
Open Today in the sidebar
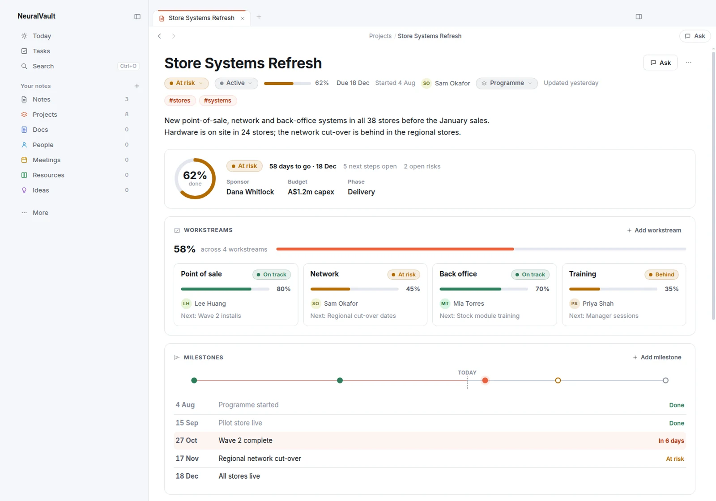(80, 36)
